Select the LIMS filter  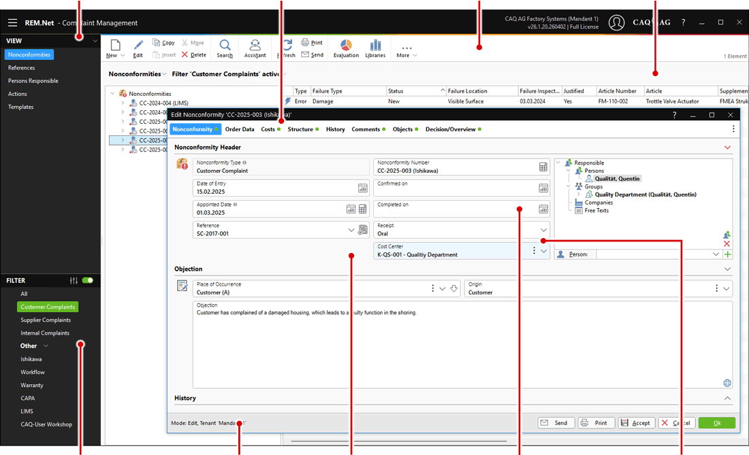pyautogui.click(x=27, y=411)
